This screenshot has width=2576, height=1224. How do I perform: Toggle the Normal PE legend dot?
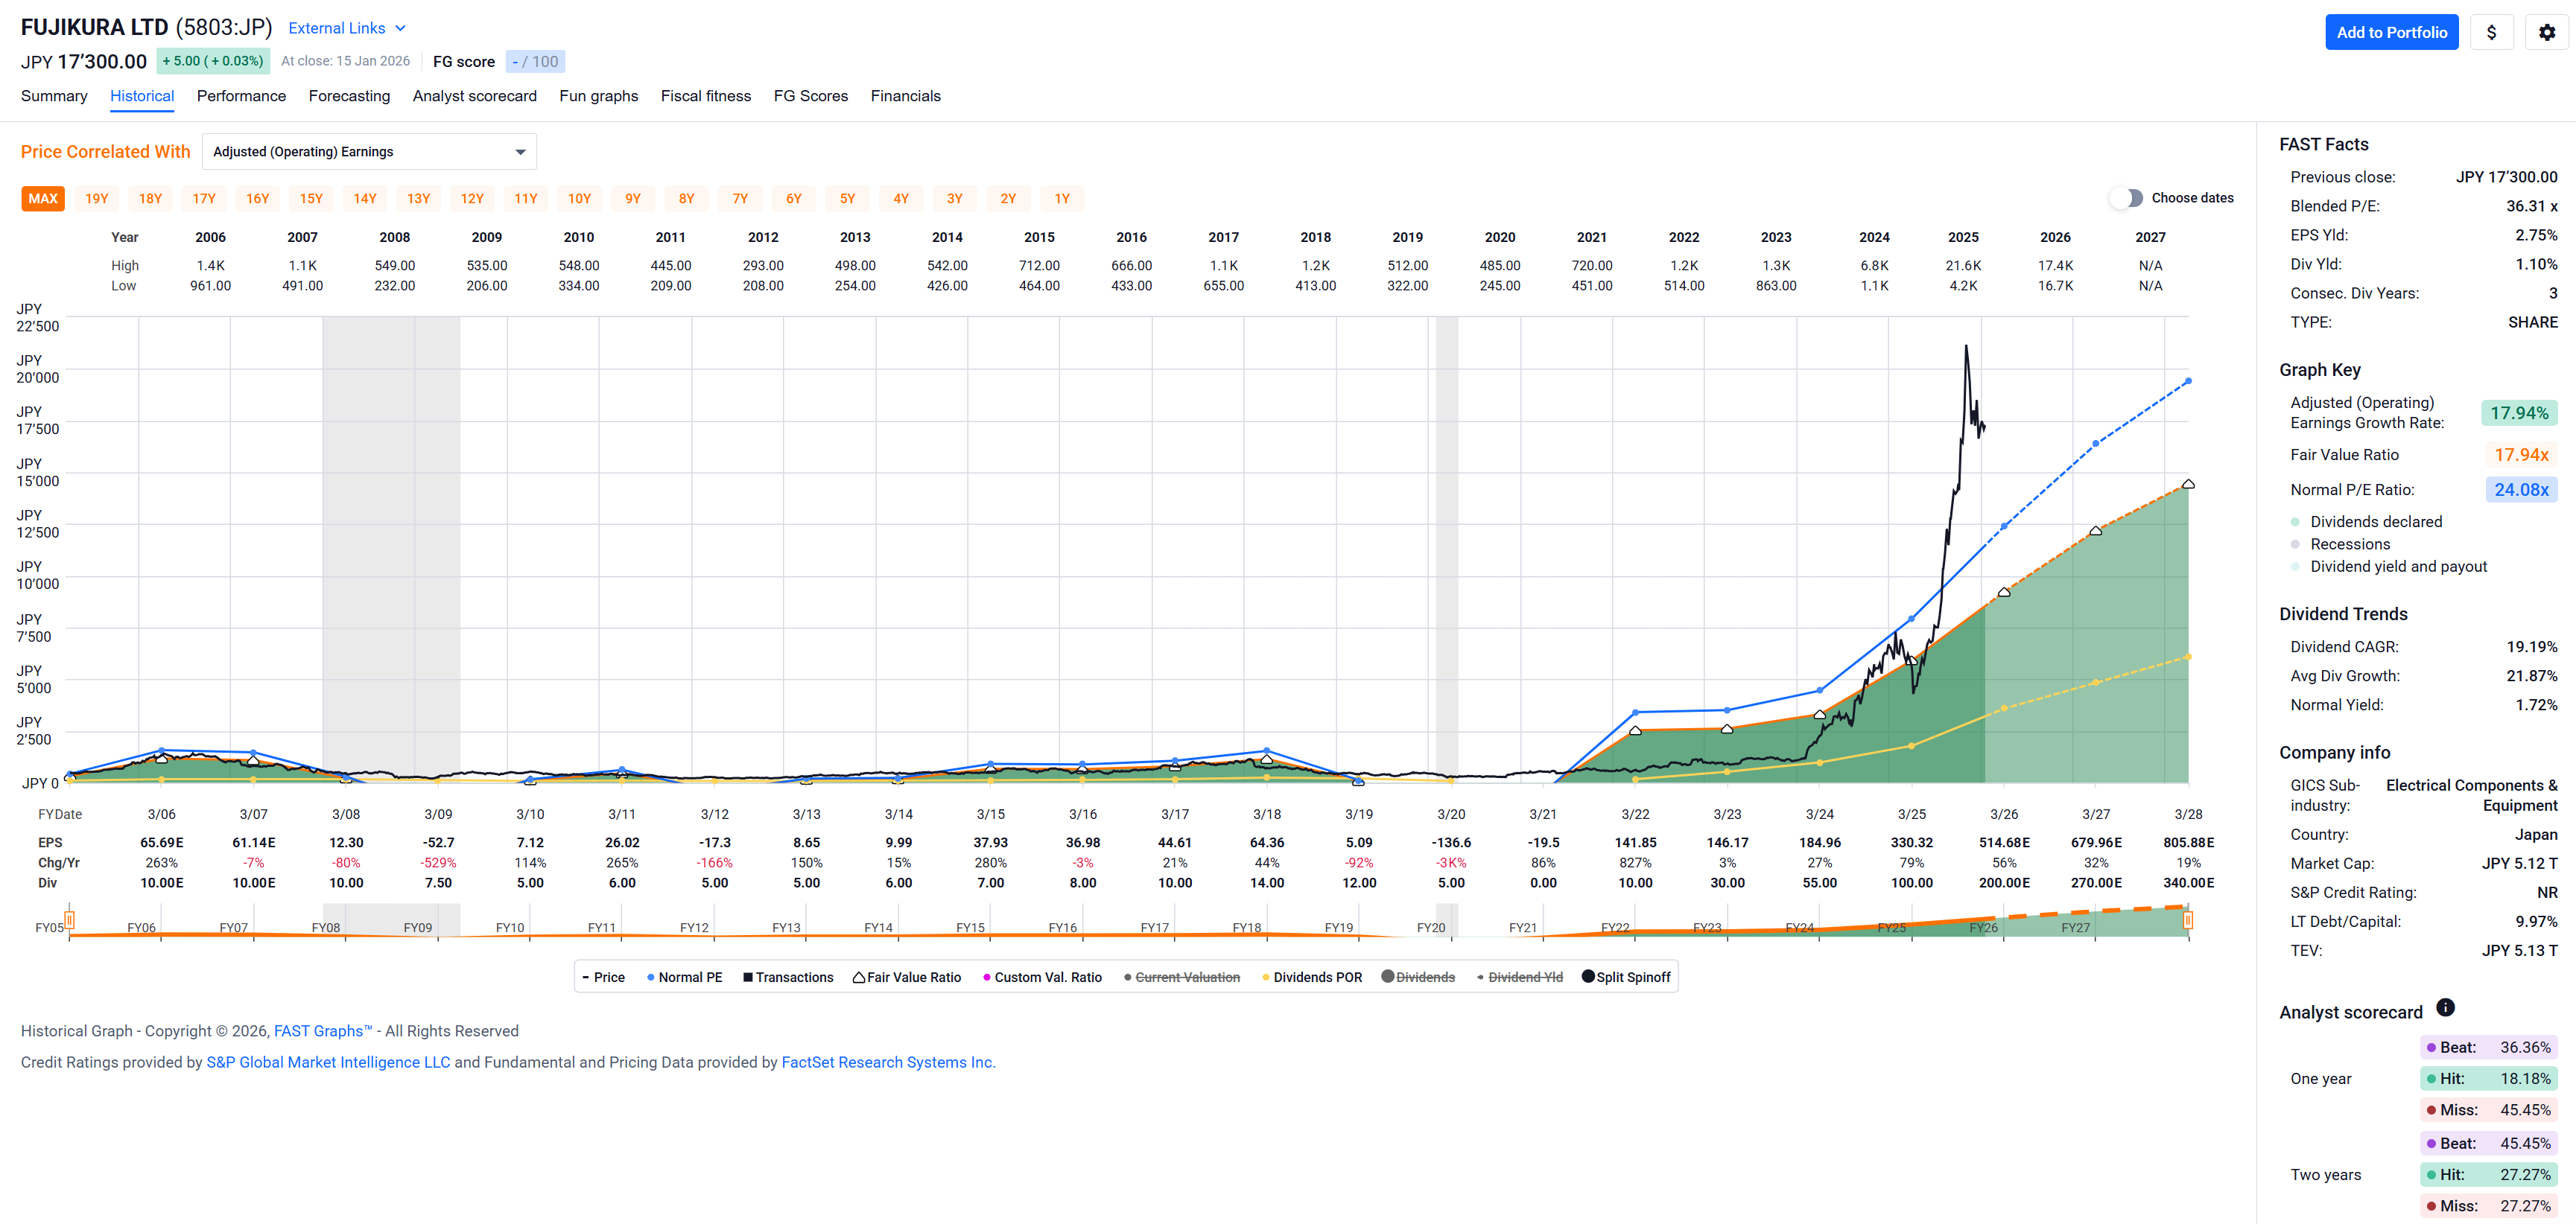tap(651, 978)
